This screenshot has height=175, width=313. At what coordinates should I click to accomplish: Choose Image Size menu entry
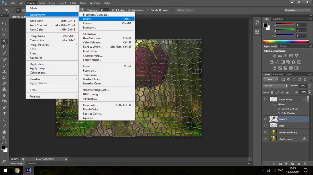point(52,36)
